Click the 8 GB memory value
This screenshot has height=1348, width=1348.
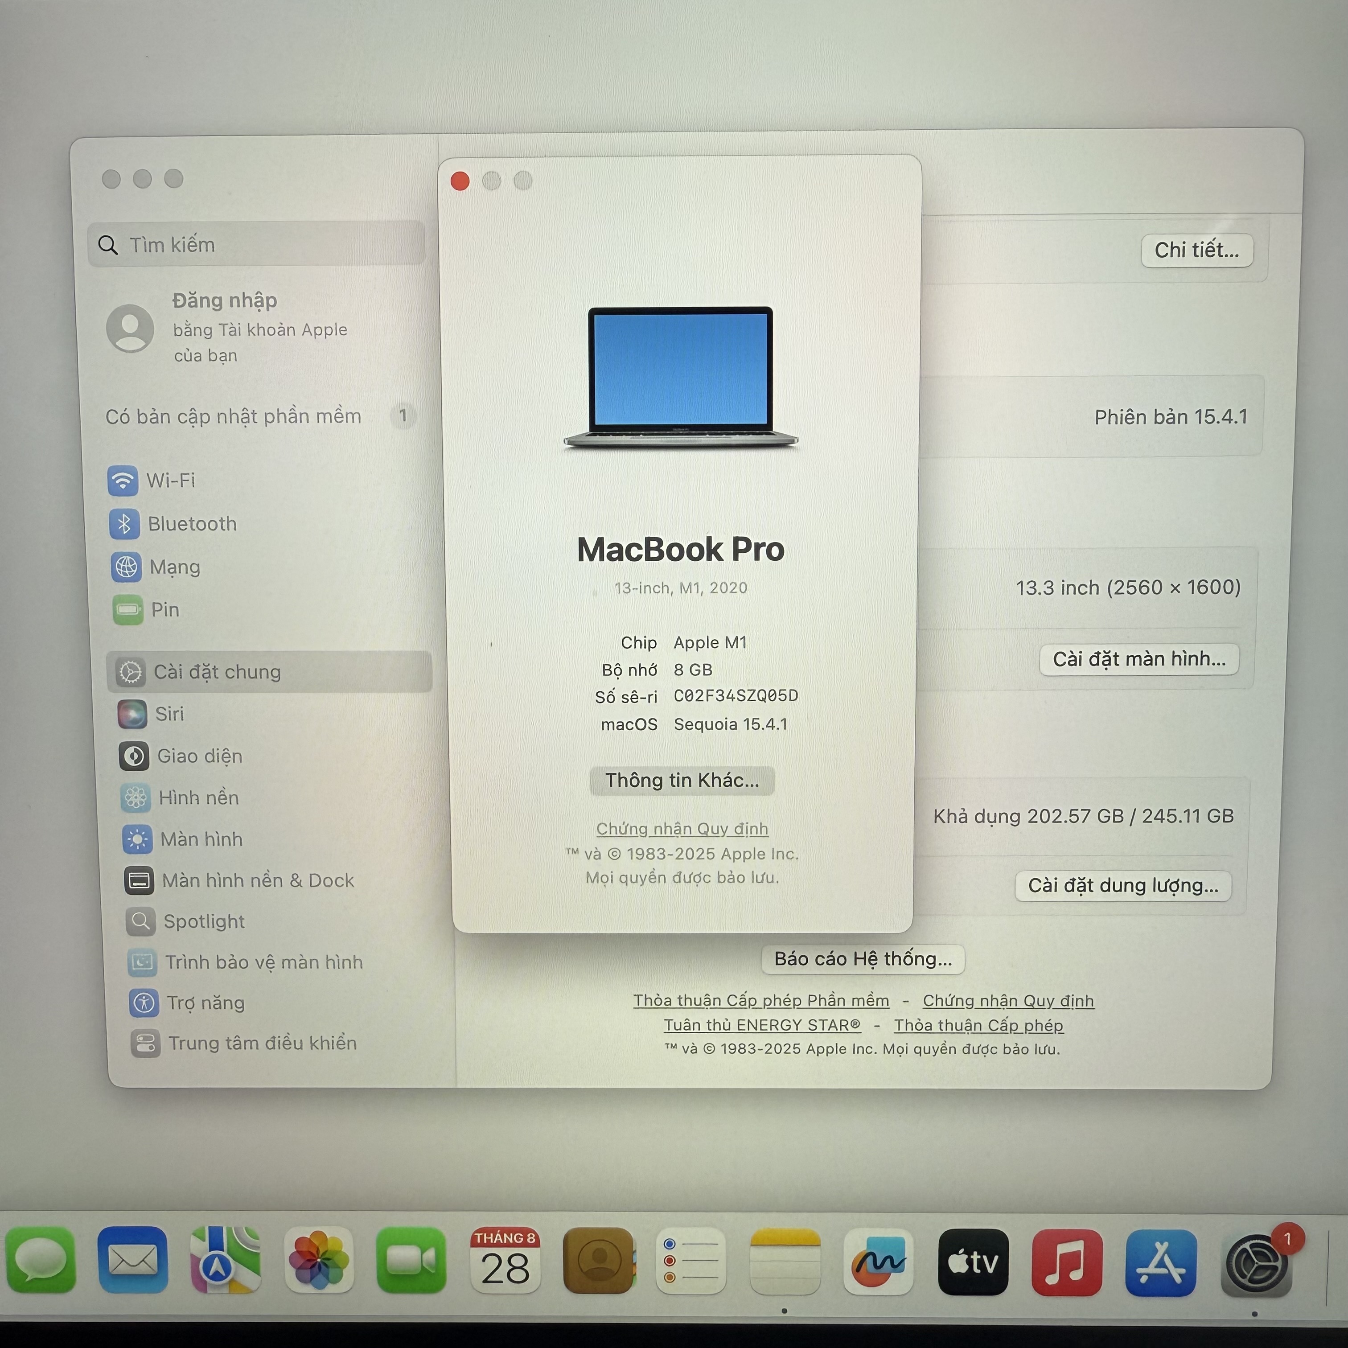click(693, 670)
